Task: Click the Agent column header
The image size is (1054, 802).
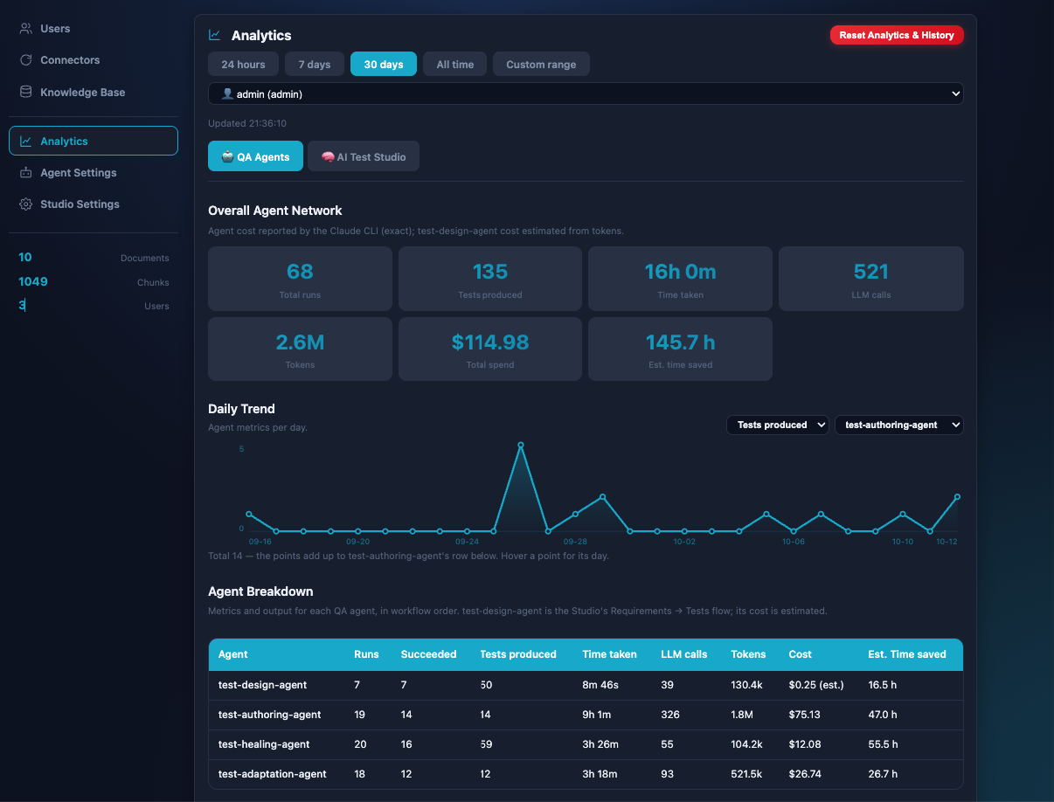Action: click(233, 654)
